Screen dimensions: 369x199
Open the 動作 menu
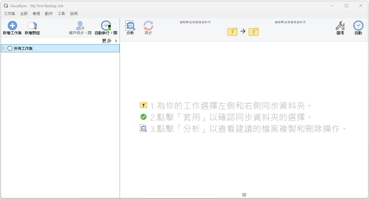coord(49,14)
